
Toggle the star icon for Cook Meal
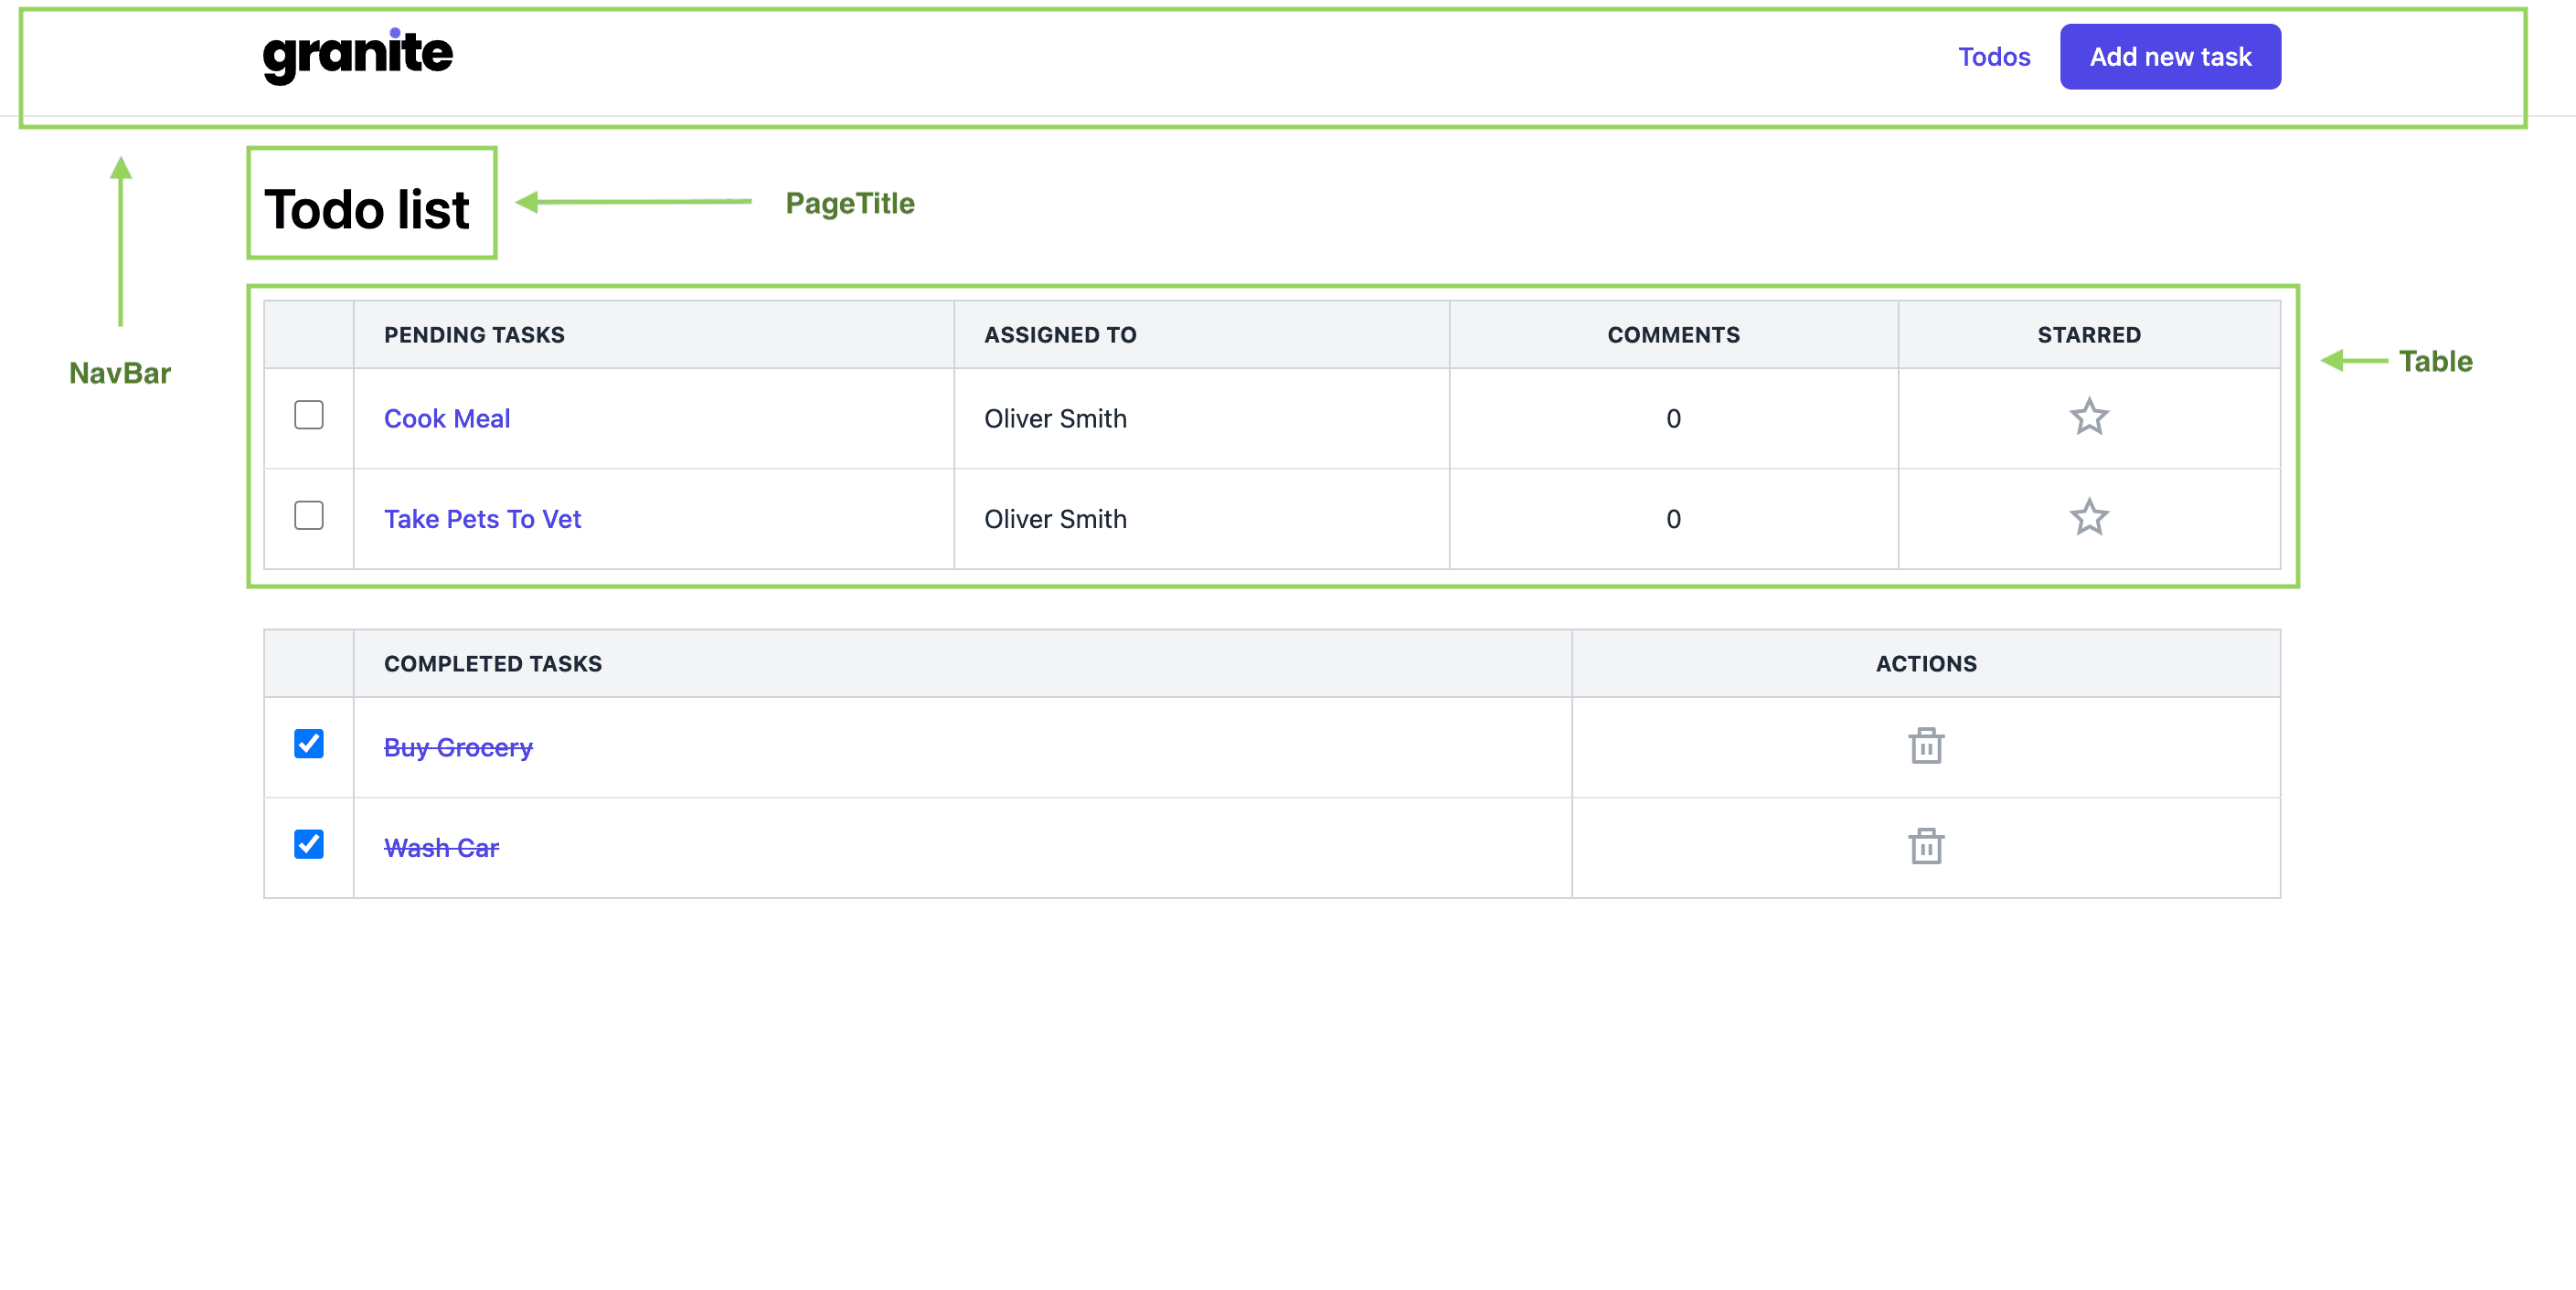point(2089,417)
